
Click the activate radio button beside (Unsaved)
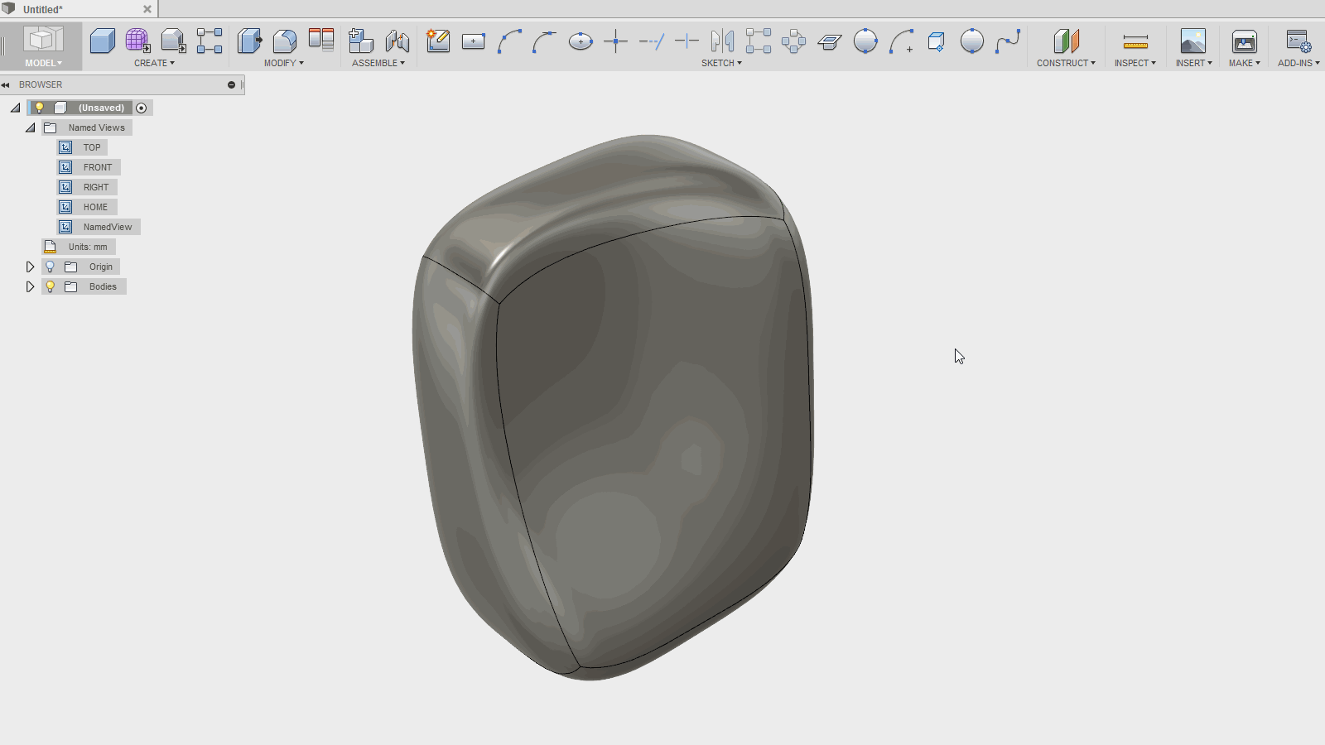pos(142,108)
